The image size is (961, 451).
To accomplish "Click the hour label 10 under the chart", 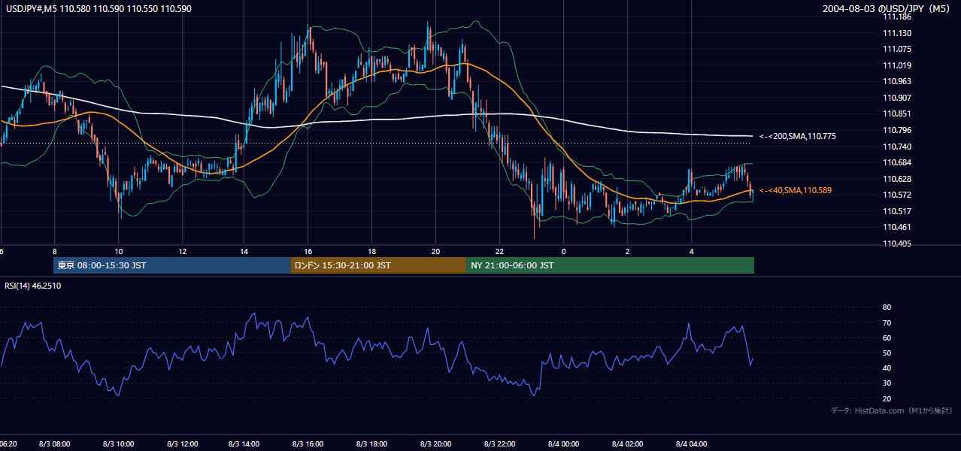I will pyautogui.click(x=118, y=251).
